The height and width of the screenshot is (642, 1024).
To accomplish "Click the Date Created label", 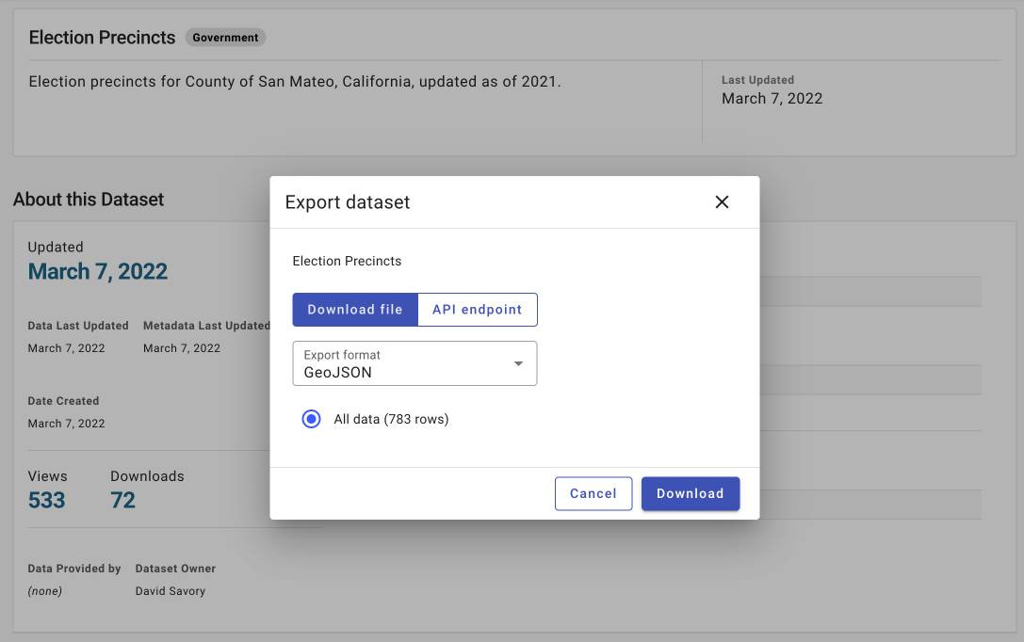I will pyautogui.click(x=63, y=401).
